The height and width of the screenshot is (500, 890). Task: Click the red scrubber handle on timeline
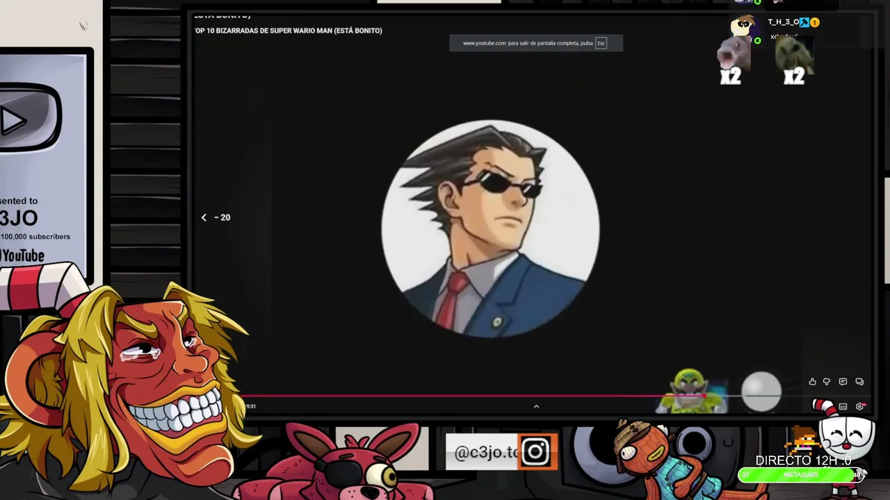tap(704, 397)
